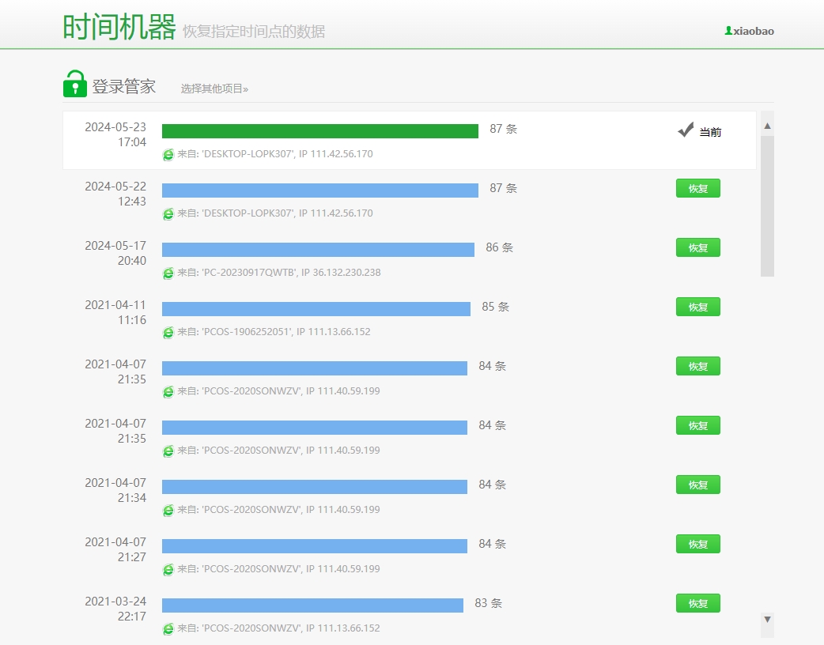Click the date 2021-03-24 22:17
Image resolution: width=824 pixels, height=645 pixels.
[x=115, y=609]
